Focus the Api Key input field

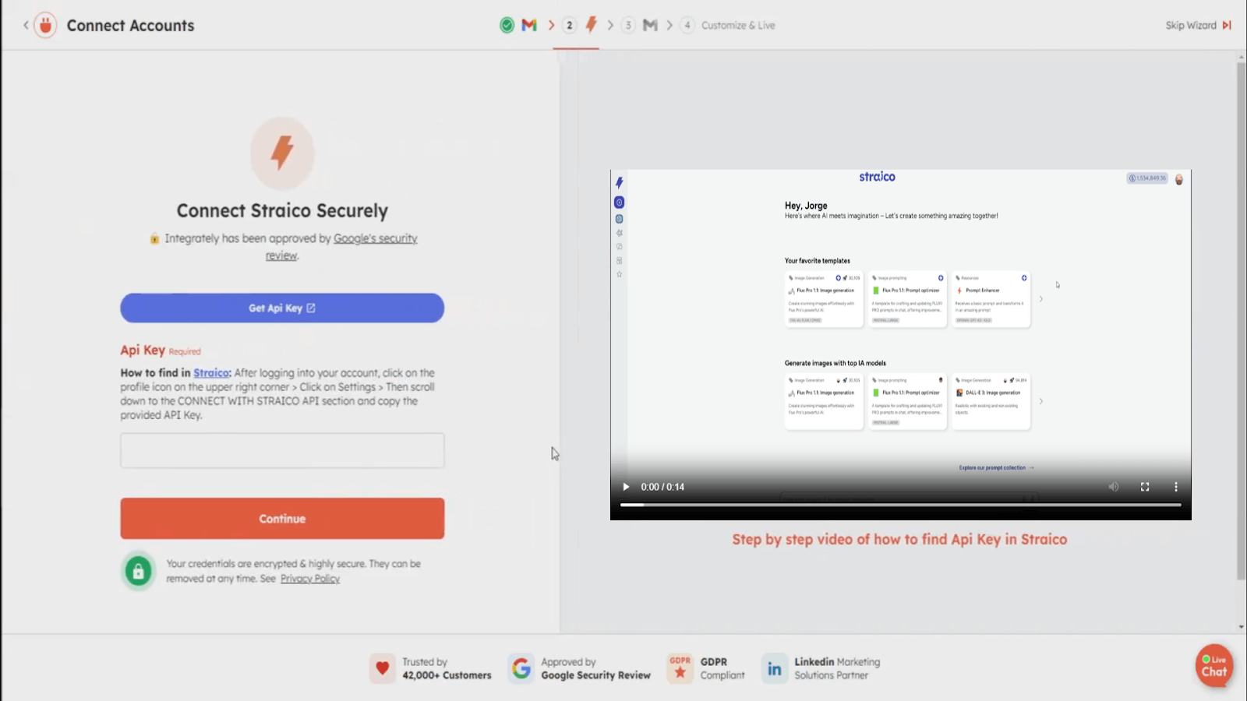[x=282, y=451]
